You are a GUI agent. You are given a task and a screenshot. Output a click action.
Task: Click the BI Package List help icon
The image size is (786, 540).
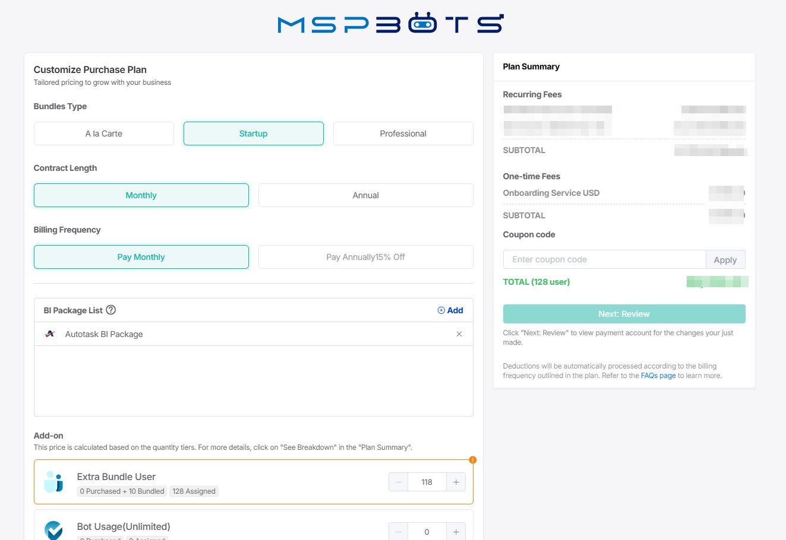tap(111, 310)
